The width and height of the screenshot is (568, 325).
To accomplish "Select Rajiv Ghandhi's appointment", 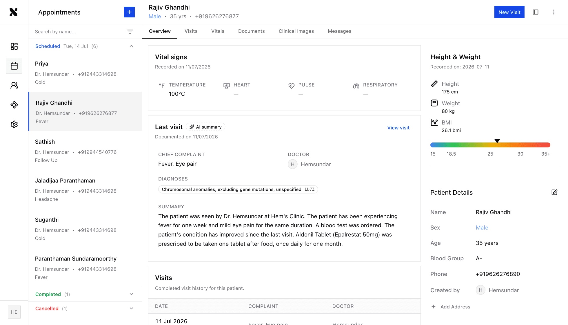I will (x=85, y=111).
